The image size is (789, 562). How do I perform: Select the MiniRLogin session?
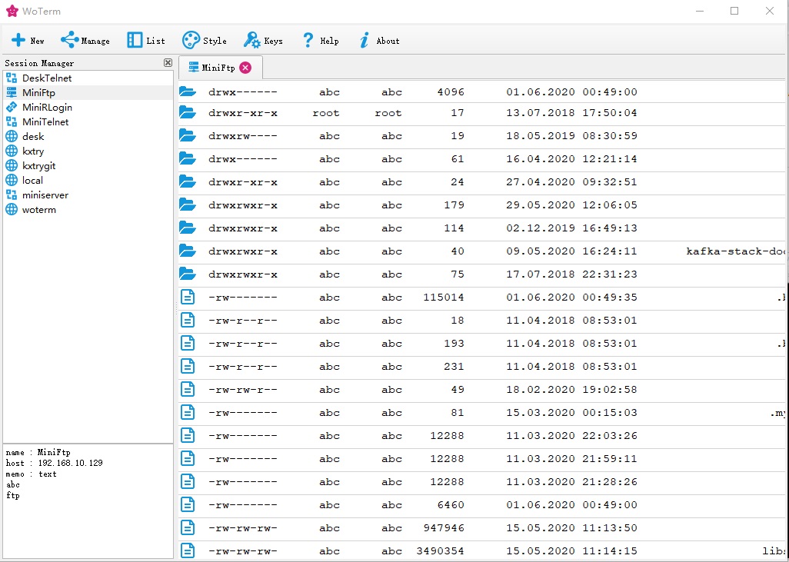(x=88, y=107)
